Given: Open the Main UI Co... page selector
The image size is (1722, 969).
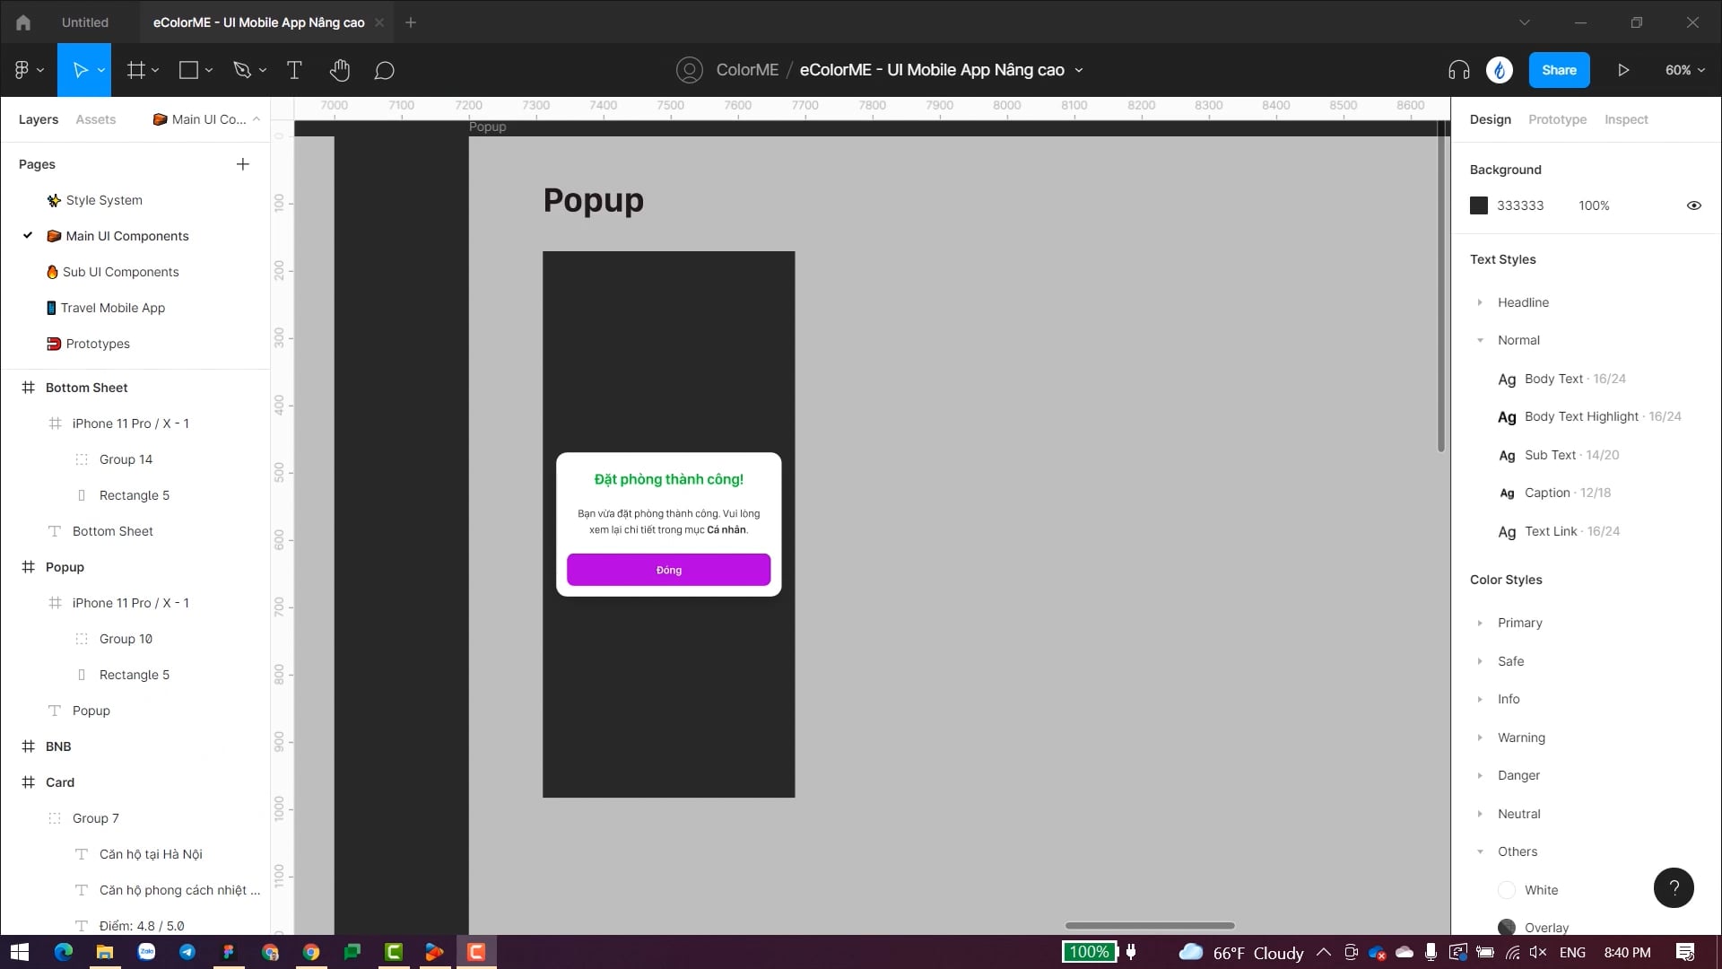Looking at the screenshot, I should [206, 119].
